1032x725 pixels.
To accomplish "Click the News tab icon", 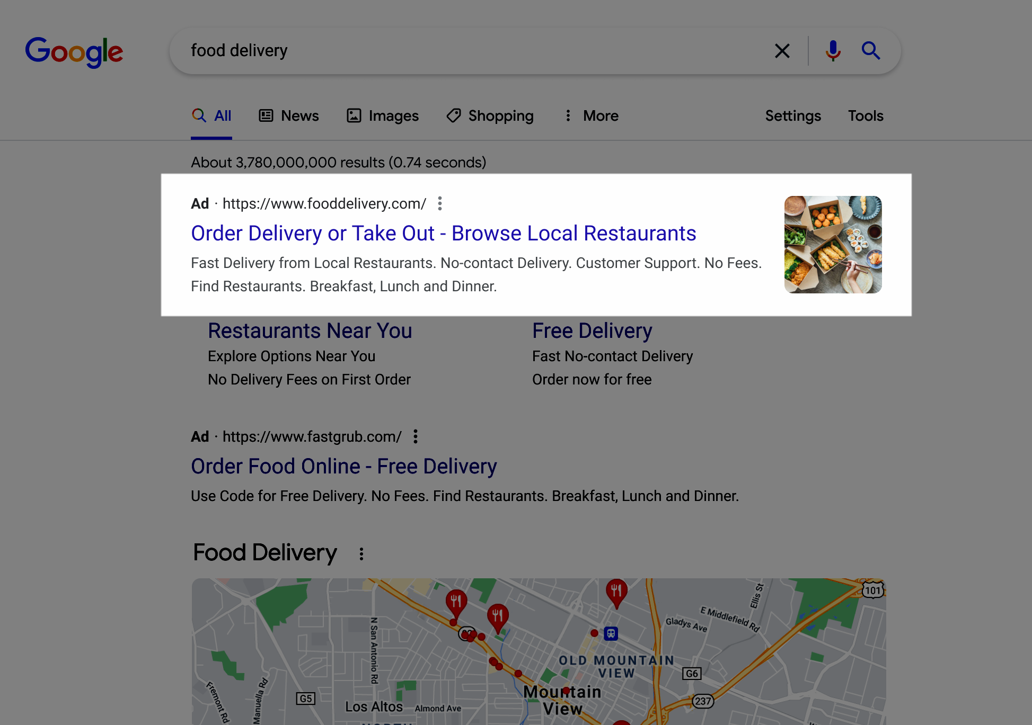I will point(267,115).
